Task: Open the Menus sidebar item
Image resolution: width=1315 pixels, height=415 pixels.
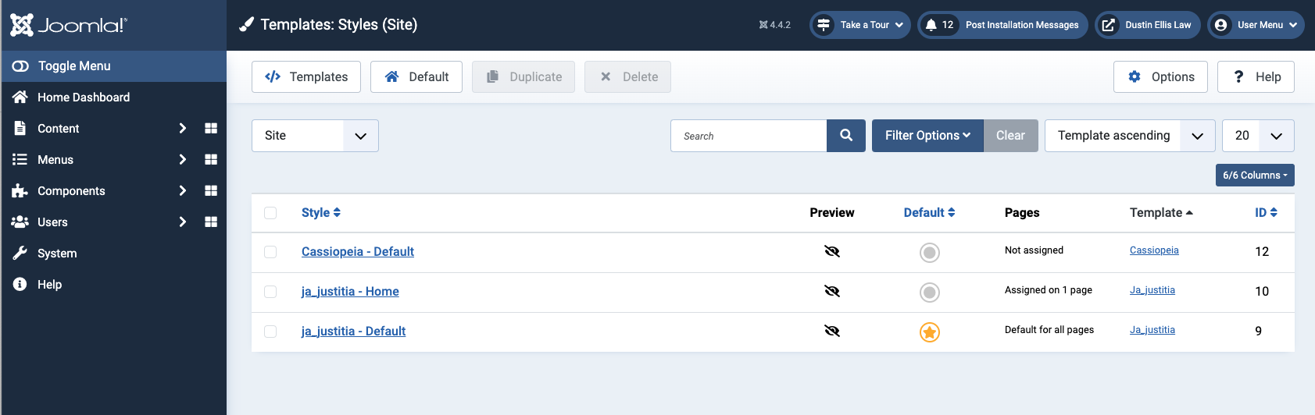Action: point(55,160)
